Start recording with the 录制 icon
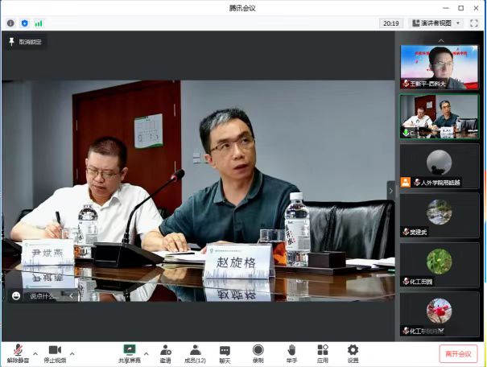This screenshot has width=487, height=367. 258,352
